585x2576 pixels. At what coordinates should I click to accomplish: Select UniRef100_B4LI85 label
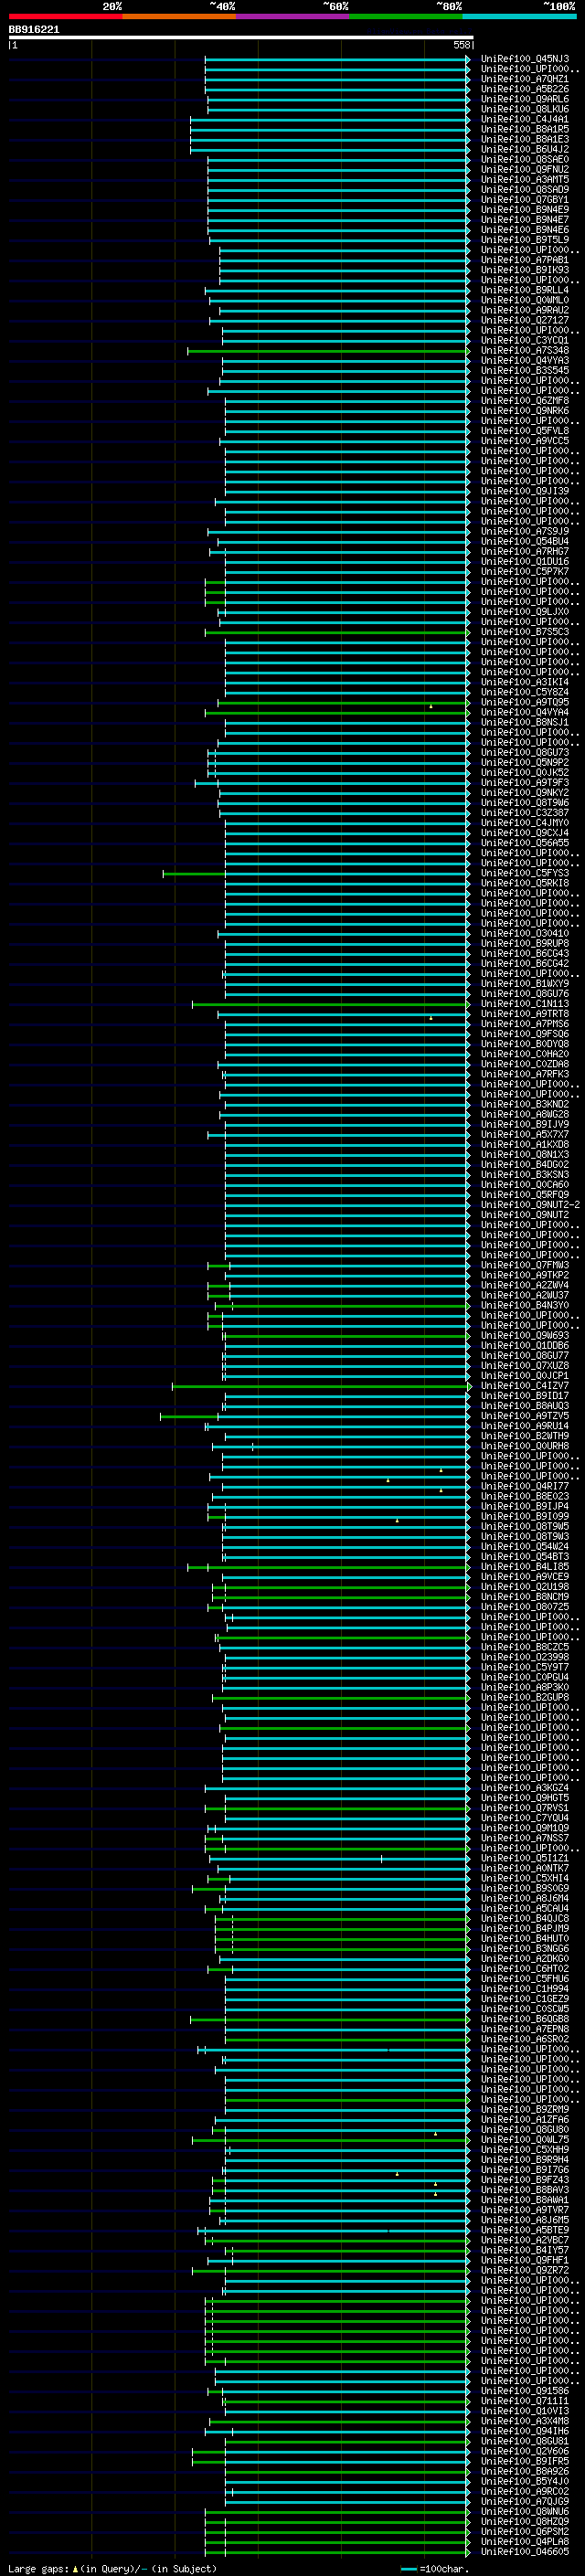point(525,1567)
